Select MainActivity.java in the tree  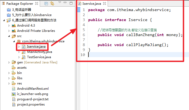(39, 52)
